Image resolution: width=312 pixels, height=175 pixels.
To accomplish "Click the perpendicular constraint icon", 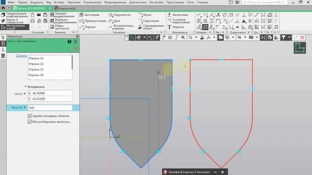I will pyautogui.click(x=244, y=15).
